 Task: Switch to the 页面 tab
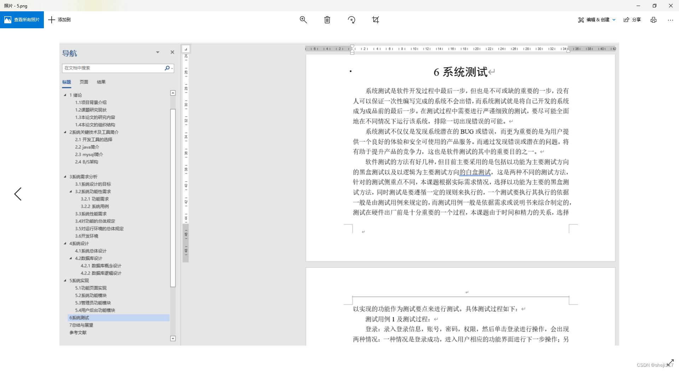point(83,82)
